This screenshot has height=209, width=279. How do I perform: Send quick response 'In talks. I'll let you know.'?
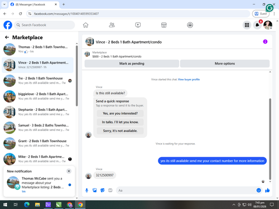[120, 122]
